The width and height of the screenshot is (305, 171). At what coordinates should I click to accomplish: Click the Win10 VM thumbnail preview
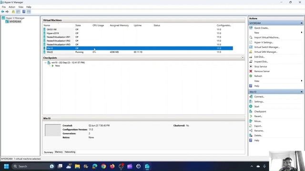(x=53, y=130)
